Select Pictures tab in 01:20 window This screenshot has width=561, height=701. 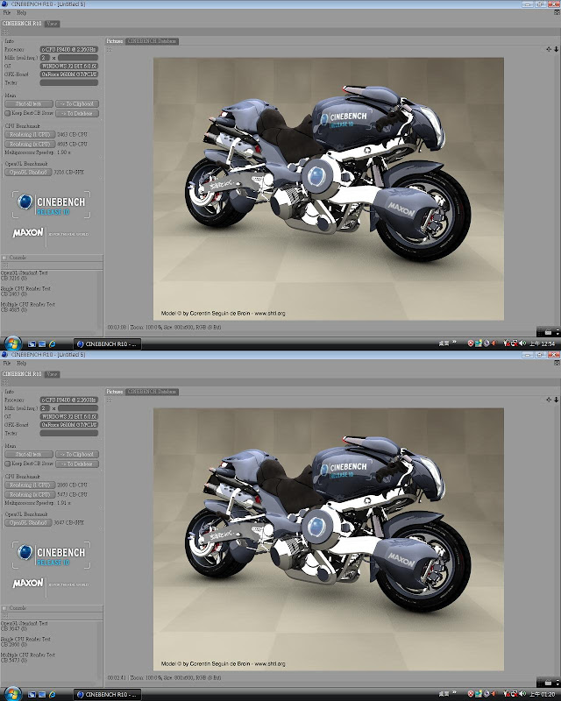pyautogui.click(x=115, y=392)
